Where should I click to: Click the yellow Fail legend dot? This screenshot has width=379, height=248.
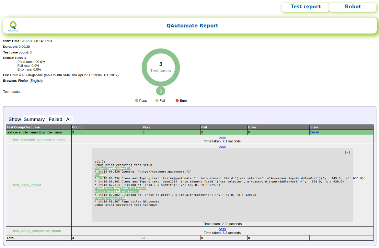(157, 100)
